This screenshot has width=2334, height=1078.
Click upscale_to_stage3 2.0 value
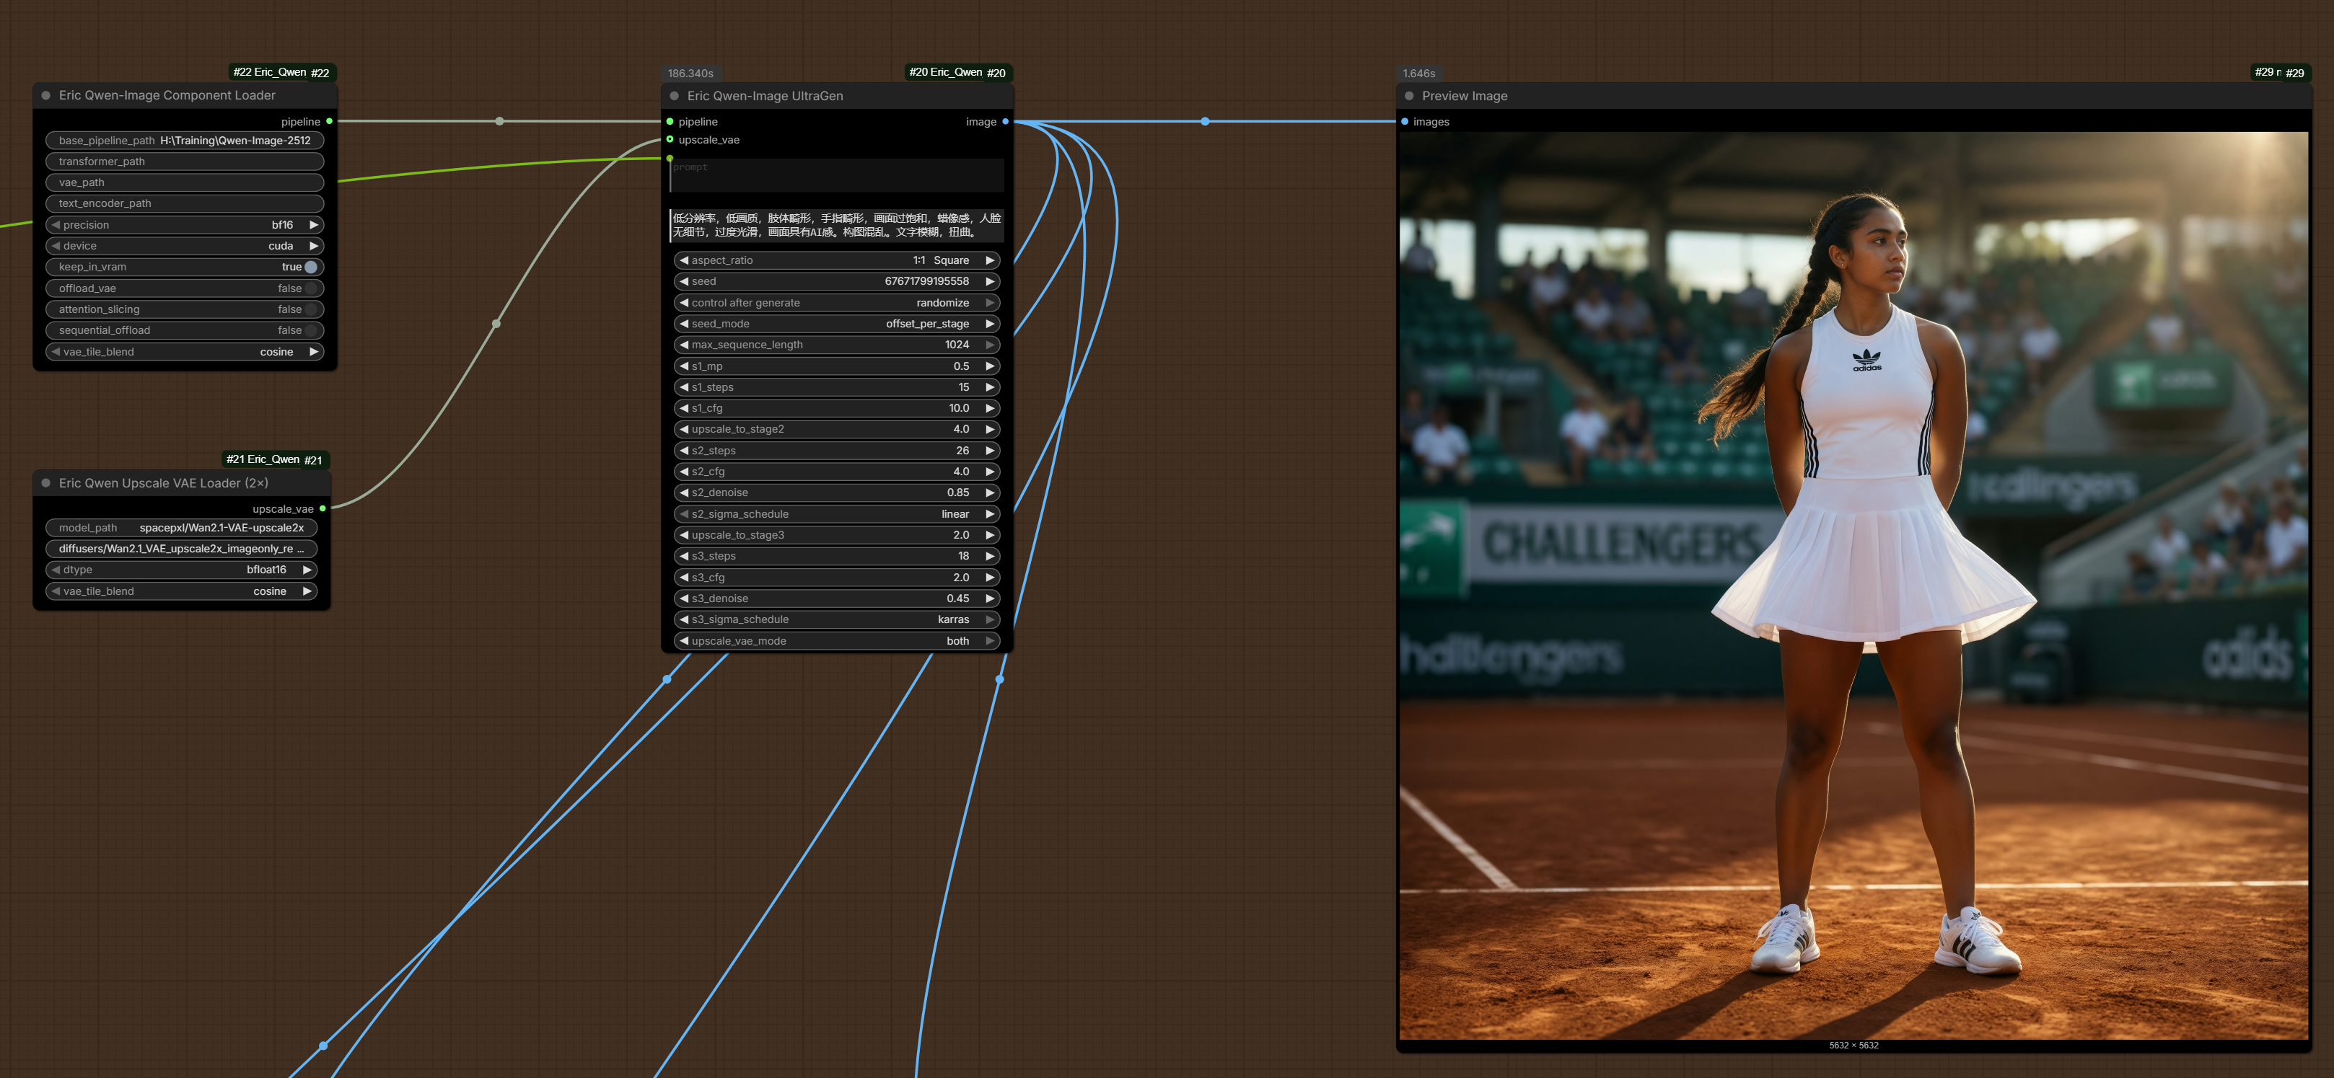coord(960,535)
